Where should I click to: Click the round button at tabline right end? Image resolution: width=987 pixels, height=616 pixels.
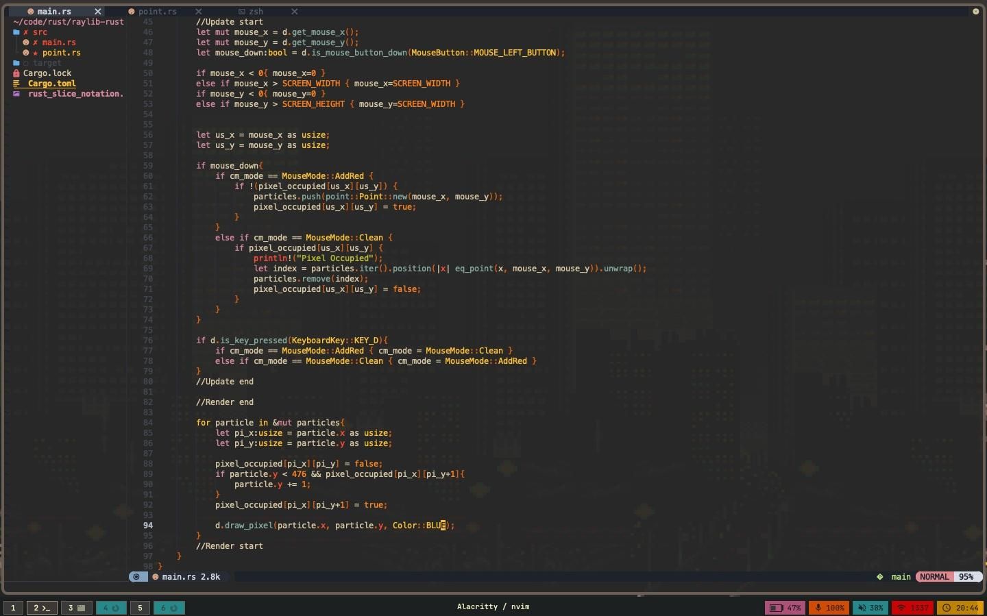pos(975,12)
